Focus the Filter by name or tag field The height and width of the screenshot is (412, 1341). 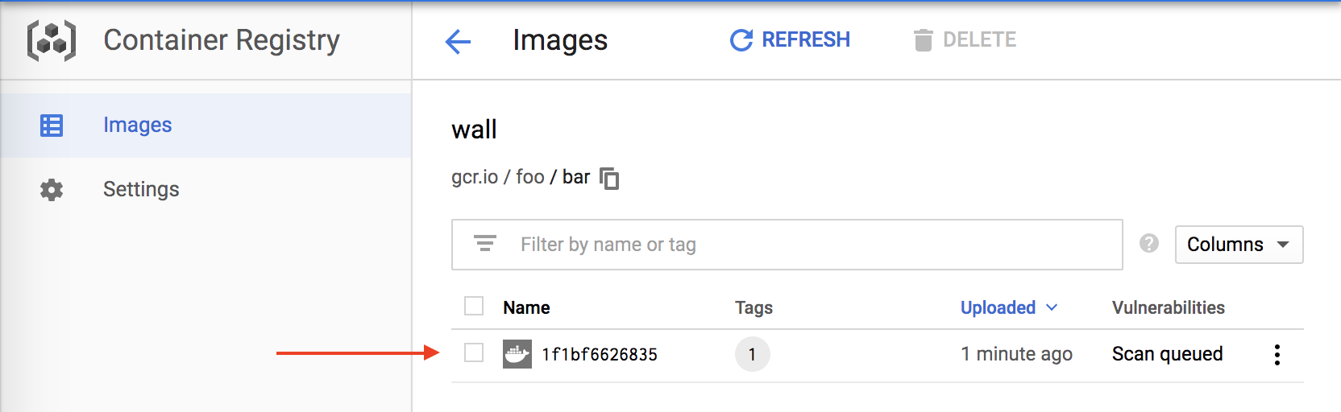tap(787, 245)
